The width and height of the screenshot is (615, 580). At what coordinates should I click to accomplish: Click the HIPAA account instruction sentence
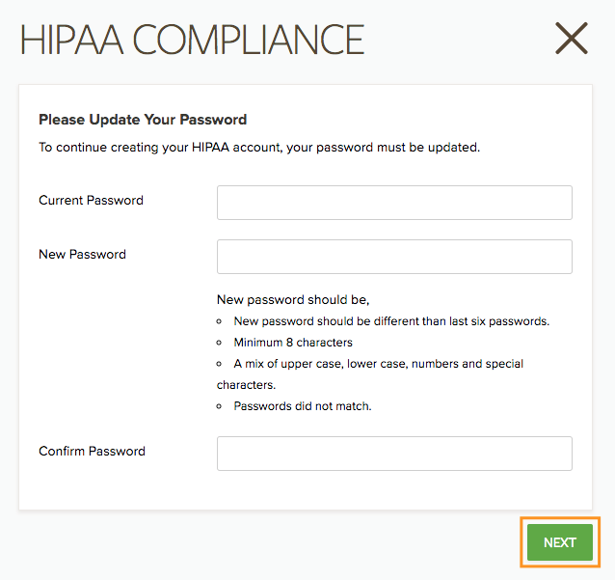[x=259, y=148]
